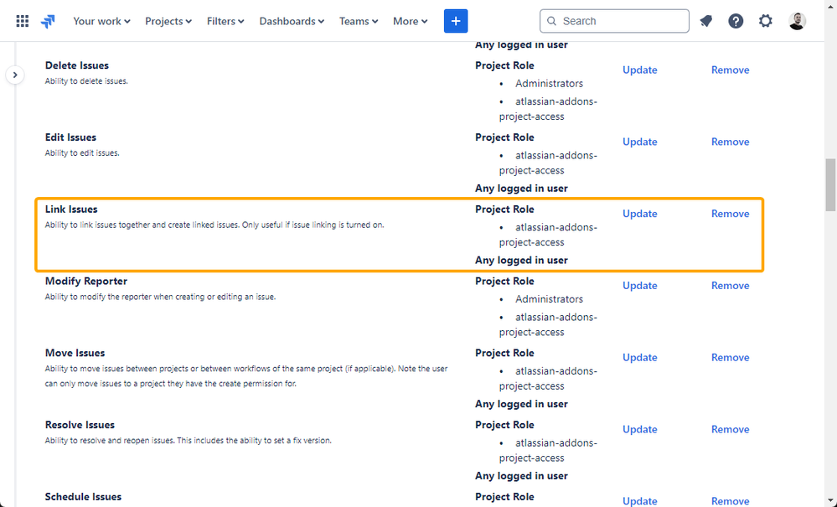Click Remove for Resolve Issues permission
Image resolution: width=837 pixels, height=507 pixels.
tap(730, 430)
